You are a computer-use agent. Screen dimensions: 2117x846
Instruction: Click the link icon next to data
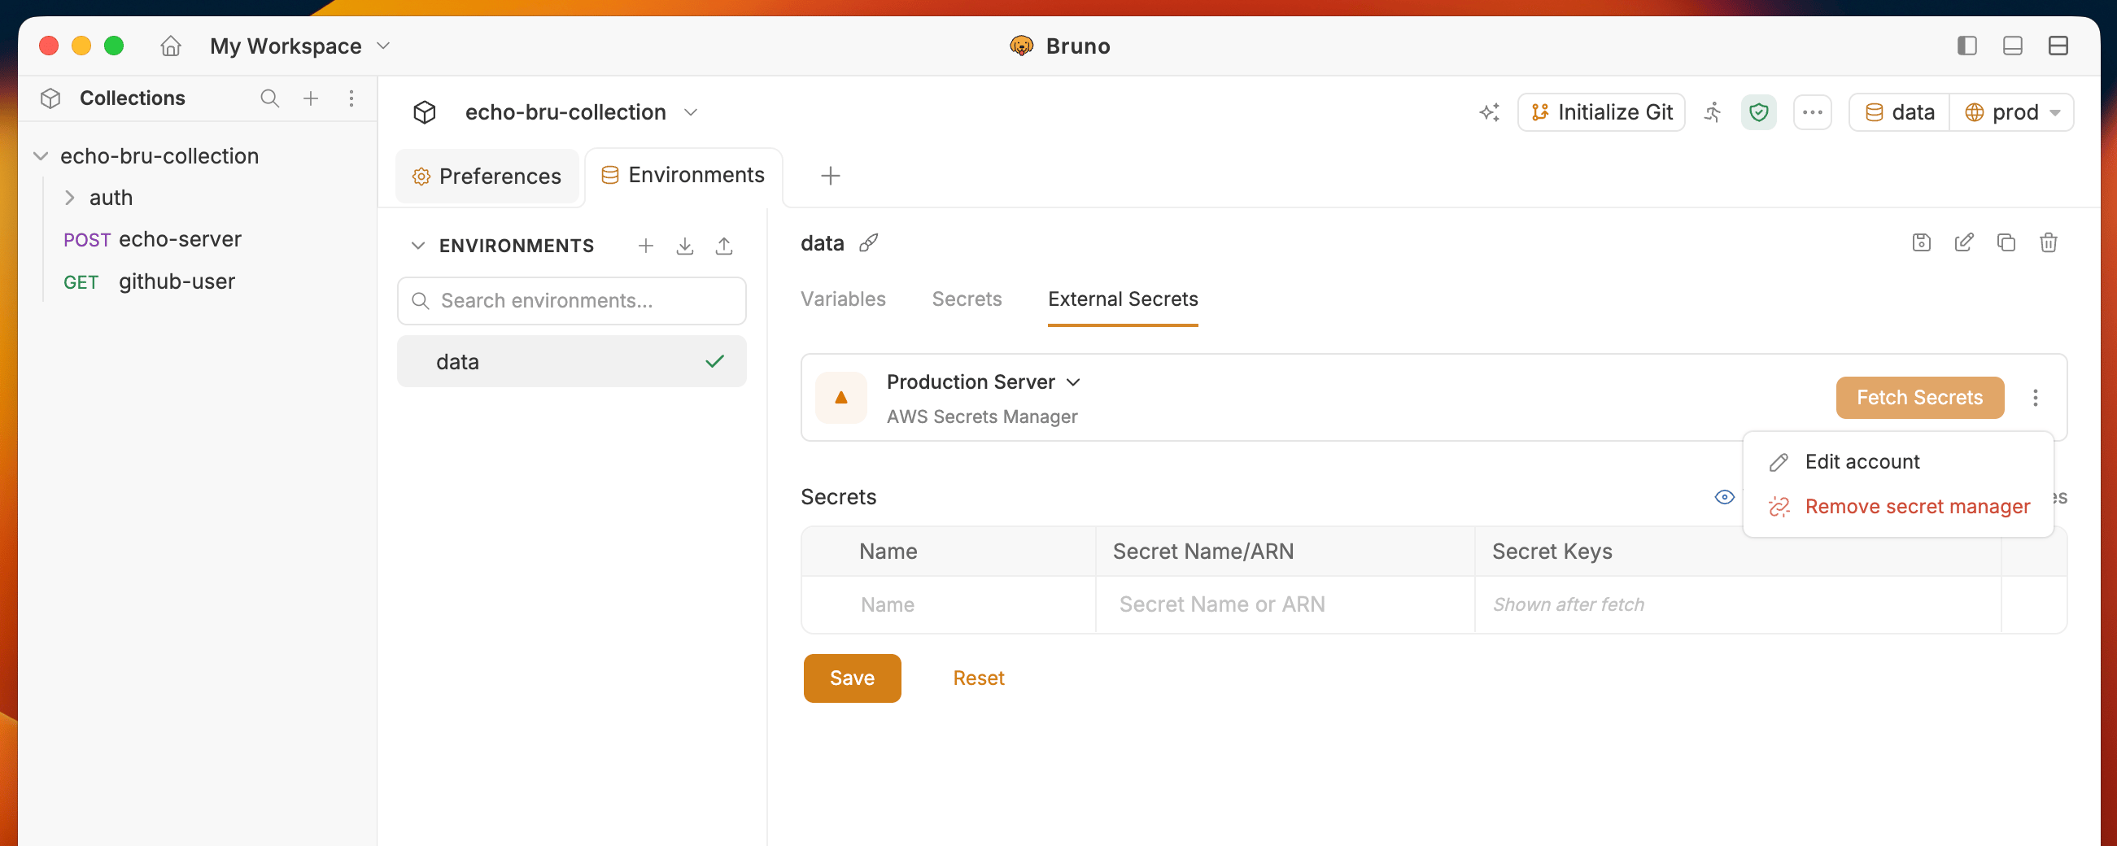[x=869, y=243]
